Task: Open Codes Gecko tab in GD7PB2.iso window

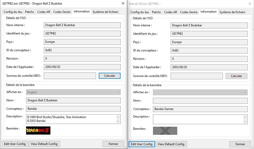Action: click(62, 12)
